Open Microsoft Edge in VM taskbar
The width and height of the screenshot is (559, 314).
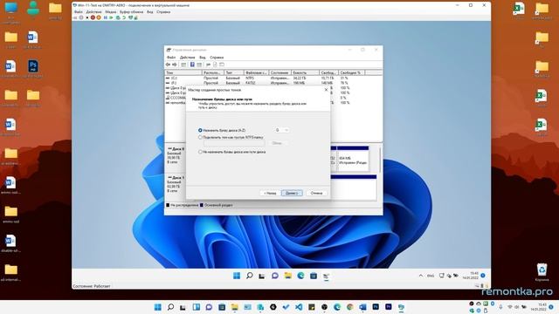point(300,276)
